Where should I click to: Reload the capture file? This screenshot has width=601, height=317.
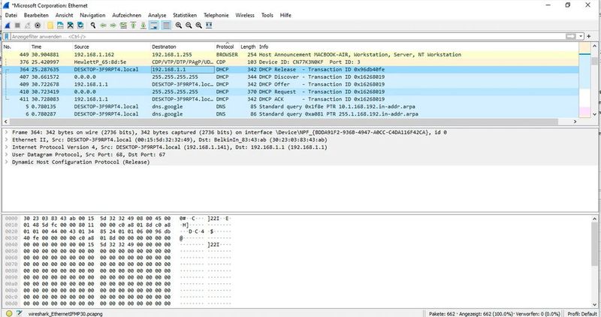80,26
